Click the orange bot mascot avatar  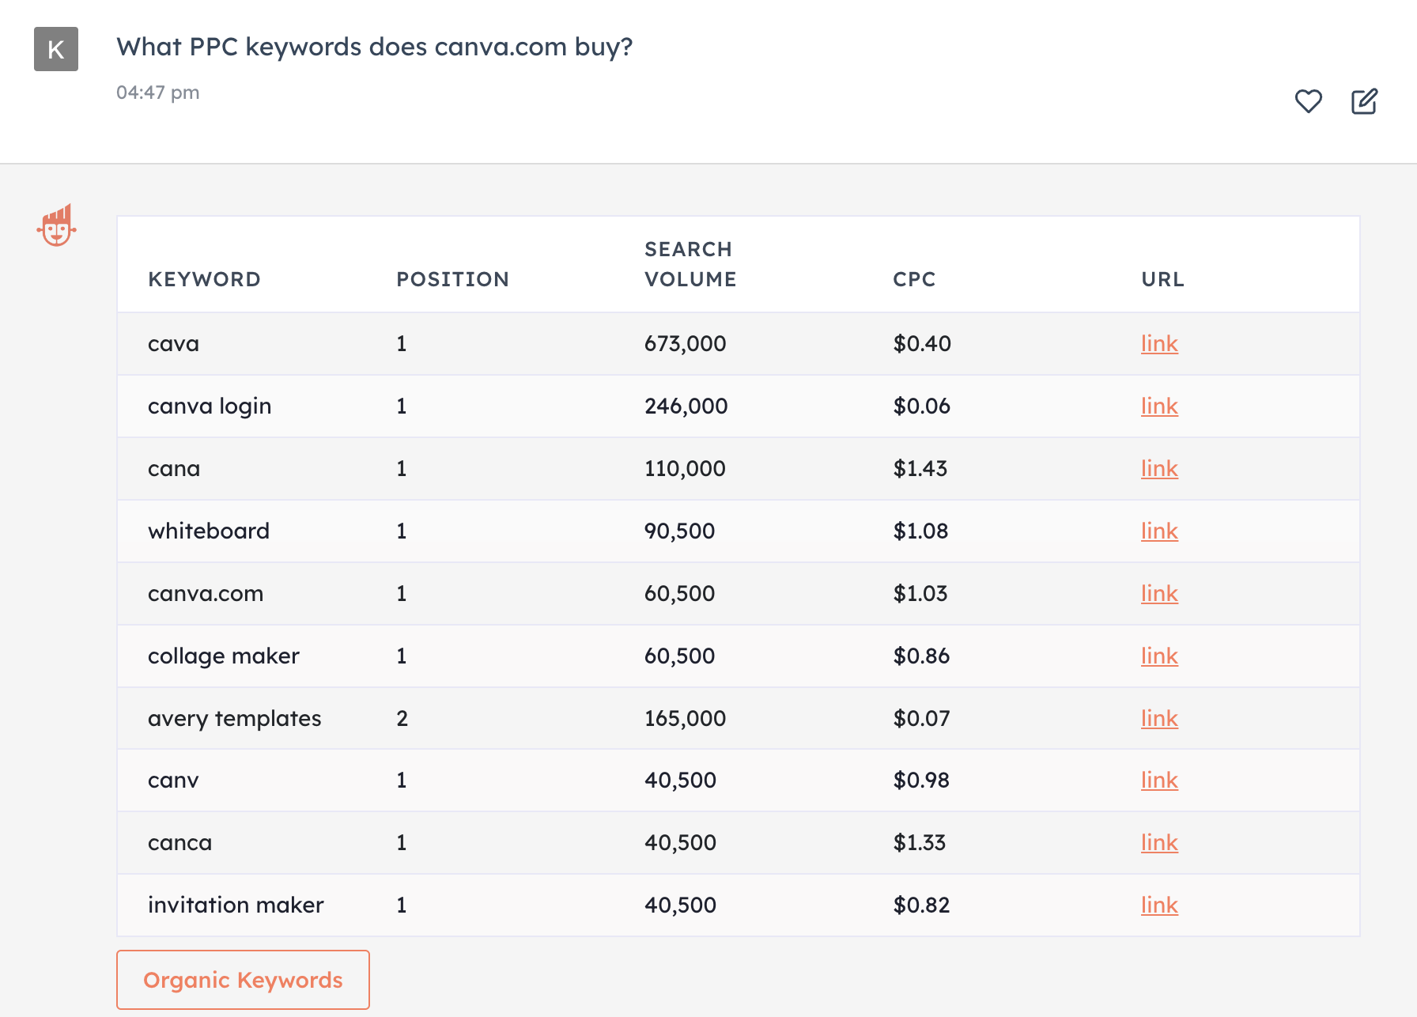[x=57, y=226]
